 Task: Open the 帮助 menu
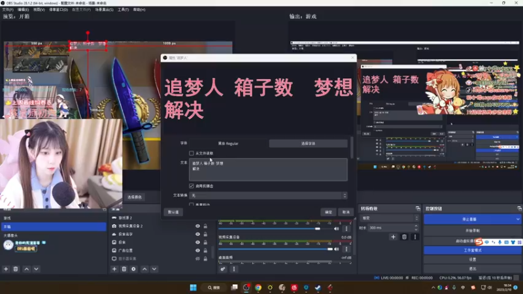139,10
